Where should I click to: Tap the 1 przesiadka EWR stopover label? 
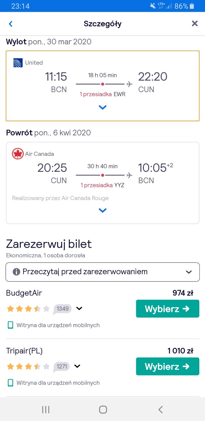pyautogui.click(x=102, y=94)
